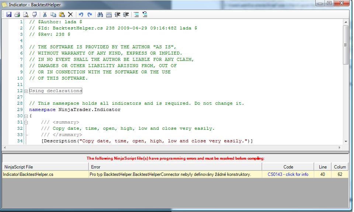
Task: Place cursor on namespace NinjaTrader.Indicator line
Action: pyautogui.click(x=75, y=110)
